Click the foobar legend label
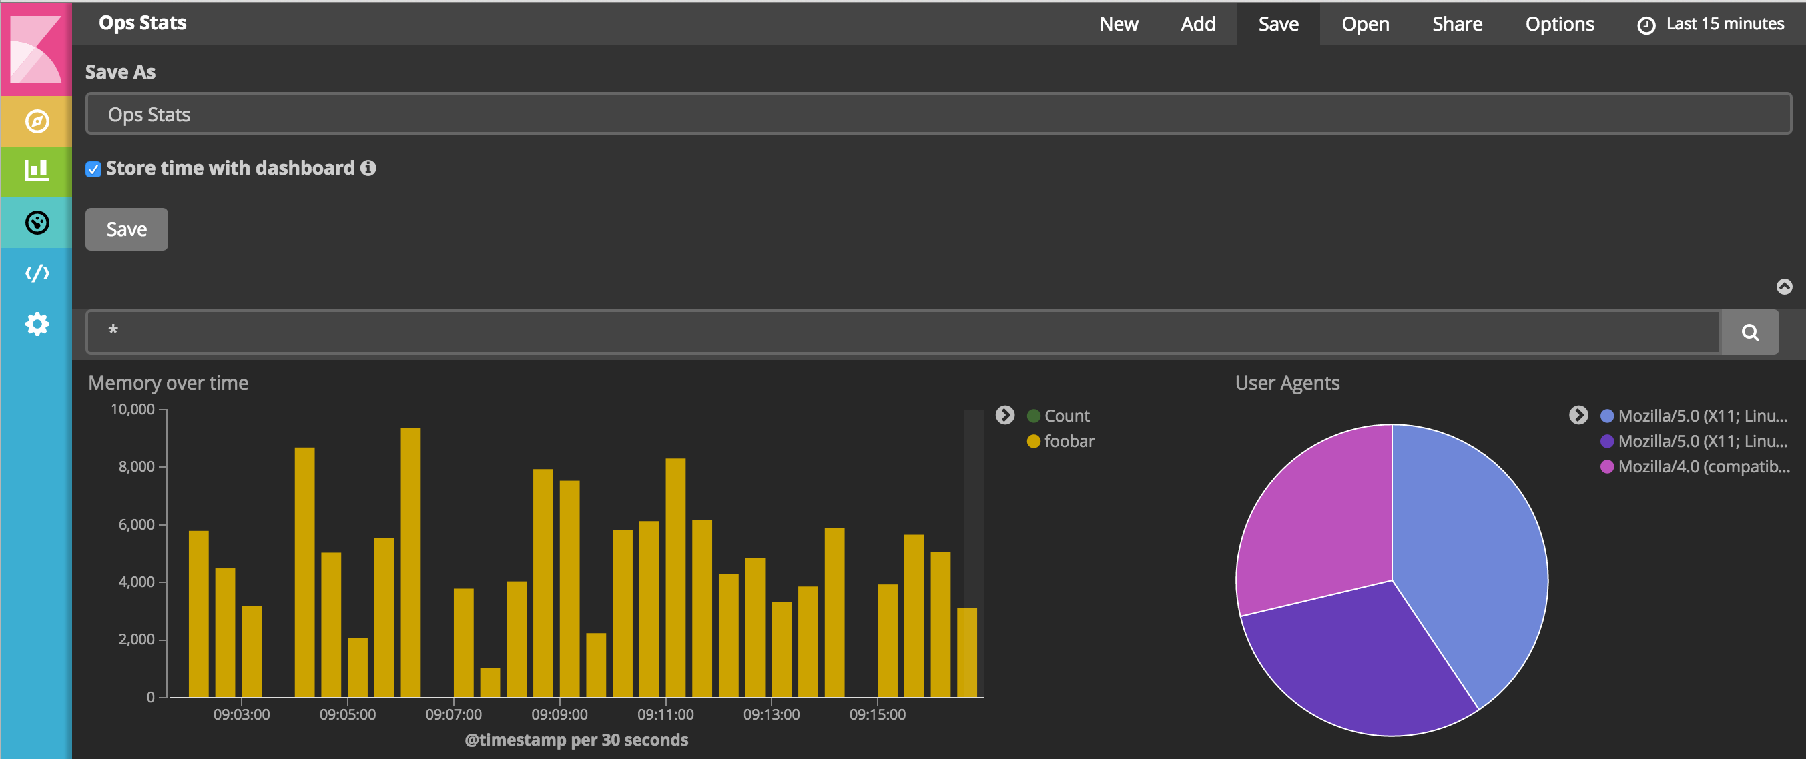Image resolution: width=1806 pixels, height=759 pixels. point(1069,442)
